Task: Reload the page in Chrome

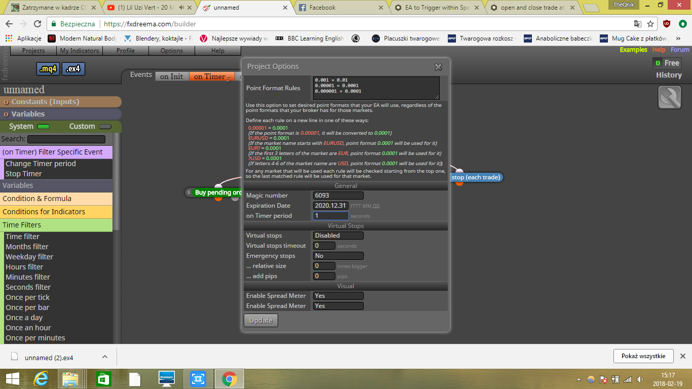Action: click(x=37, y=24)
